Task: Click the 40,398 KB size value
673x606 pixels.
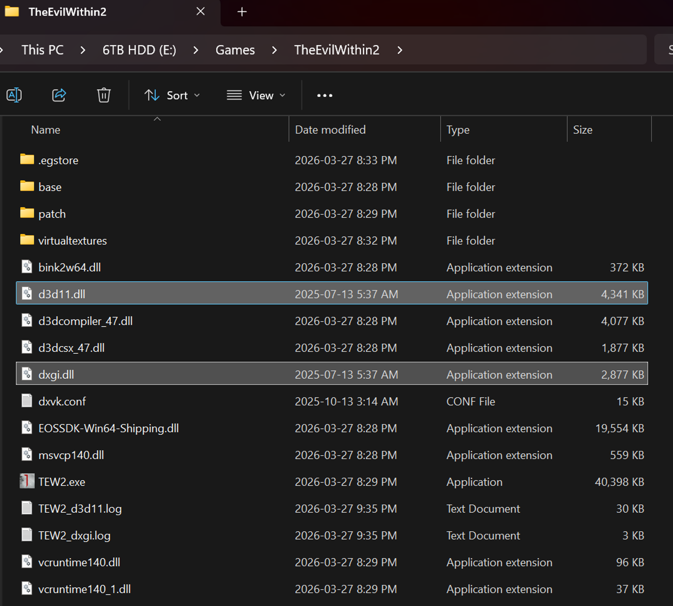Action: (619, 482)
